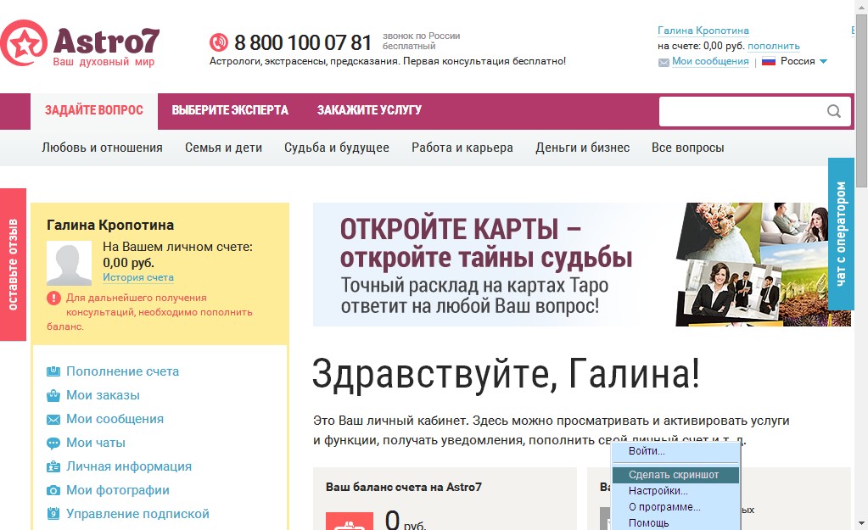Image resolution: width=868 pixels, height=530 pixels.
Task: Open Мои фотографии sidebar link
Action: (x=118, y=490)
